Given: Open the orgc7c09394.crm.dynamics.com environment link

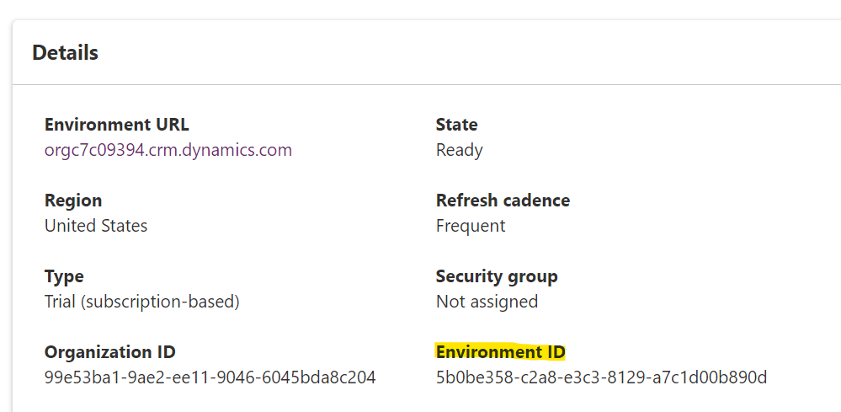Looking at the screenshot, I should click(x=168, y=150).
